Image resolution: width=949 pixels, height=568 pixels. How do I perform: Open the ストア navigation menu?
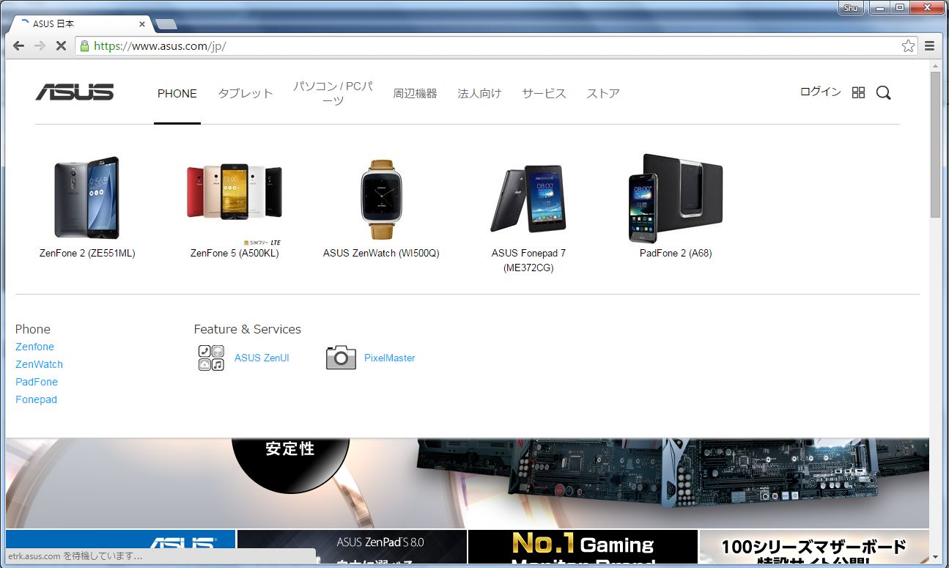pyautogui.click(x=603, y=93)
